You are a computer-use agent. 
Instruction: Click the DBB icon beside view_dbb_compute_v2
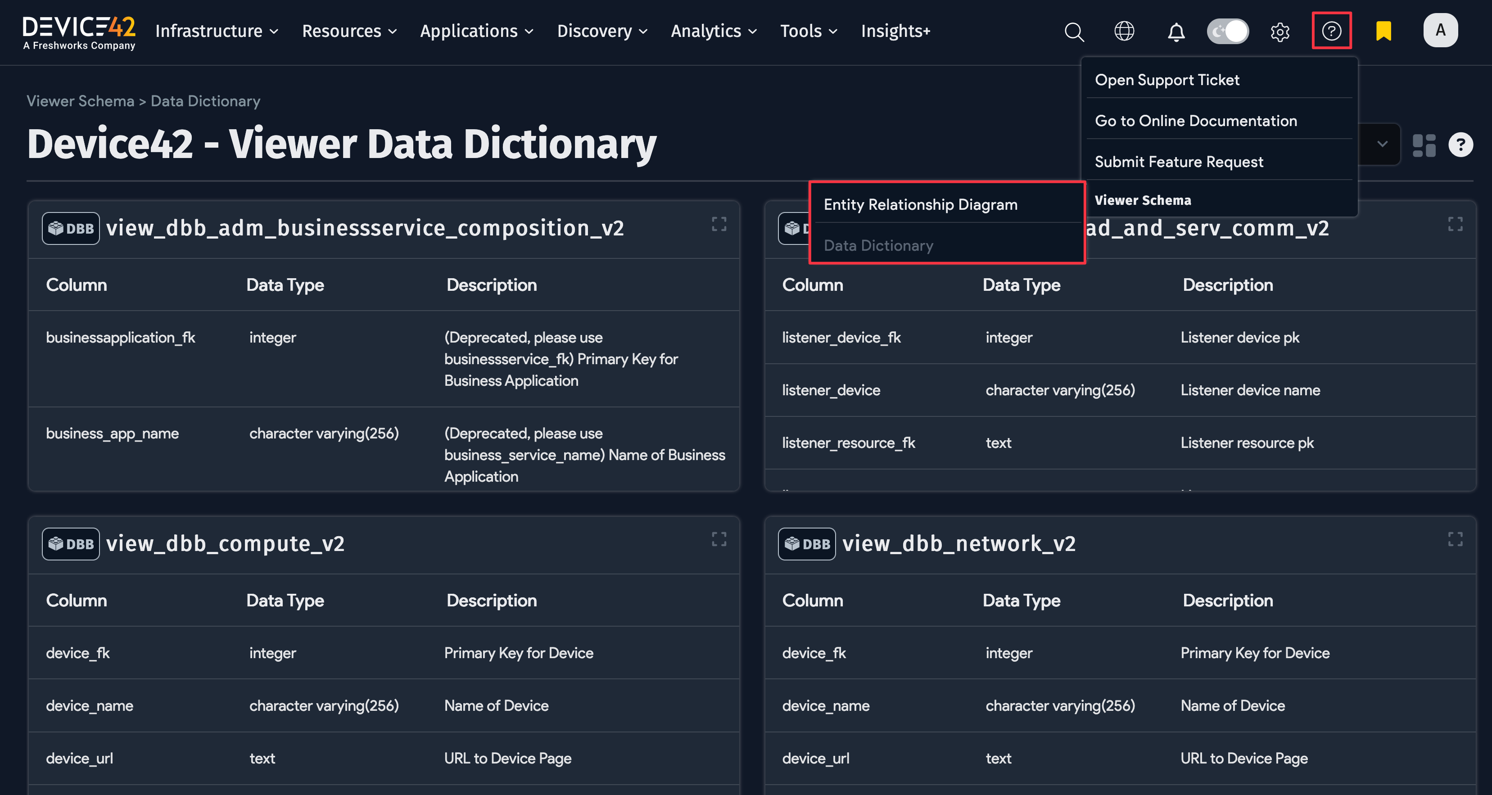(70, 544)
